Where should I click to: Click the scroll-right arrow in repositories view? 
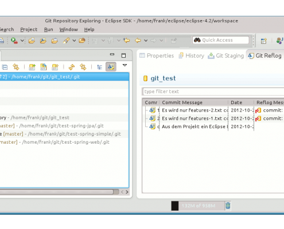pos(127,192)
